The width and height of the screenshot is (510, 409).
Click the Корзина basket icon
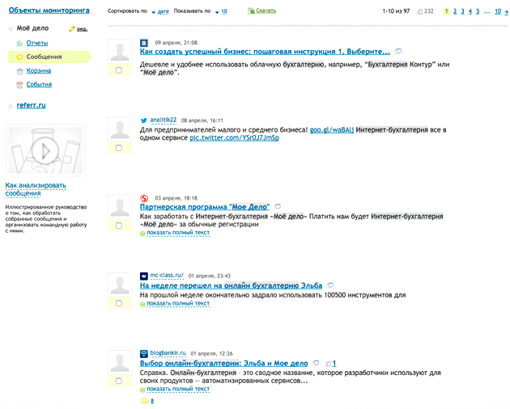click(20, 71)
